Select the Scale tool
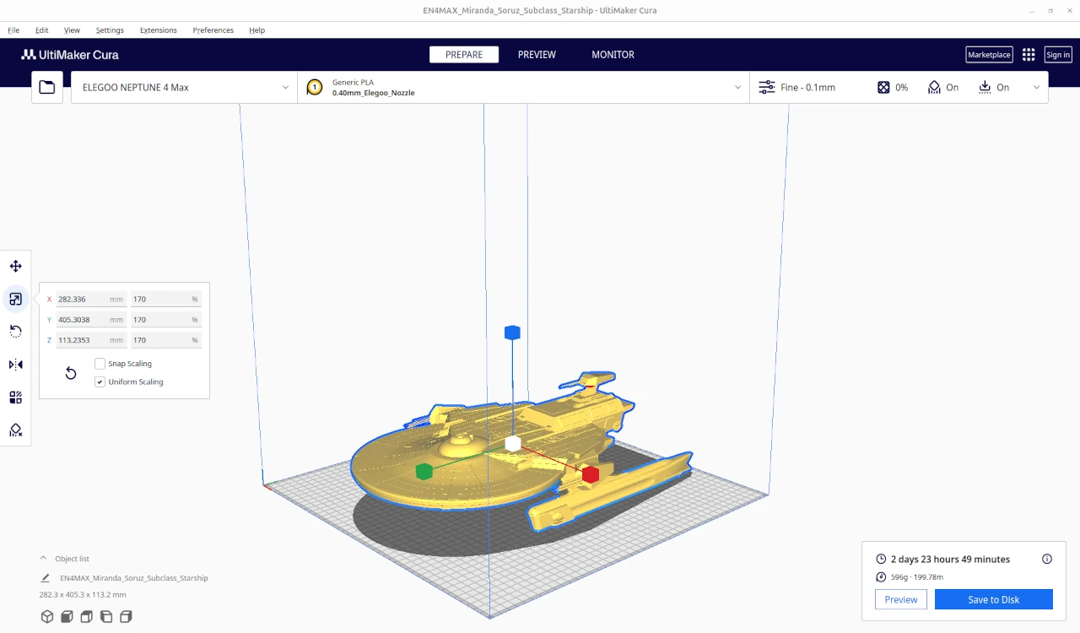 (15, 299)
